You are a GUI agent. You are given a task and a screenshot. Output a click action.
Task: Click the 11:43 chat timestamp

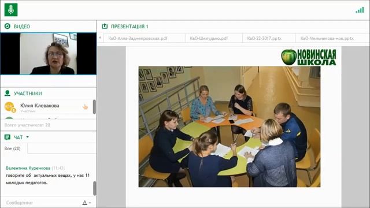click(58, 168)
